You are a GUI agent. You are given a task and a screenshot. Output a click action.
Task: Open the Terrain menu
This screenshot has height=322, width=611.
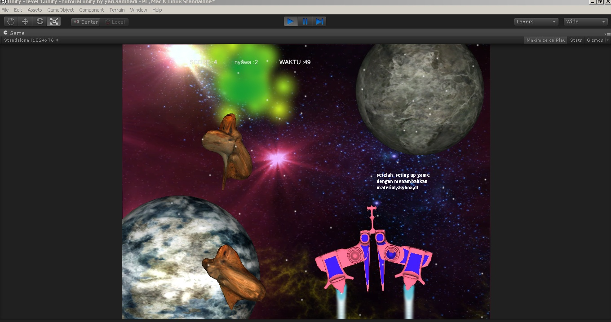117,9
